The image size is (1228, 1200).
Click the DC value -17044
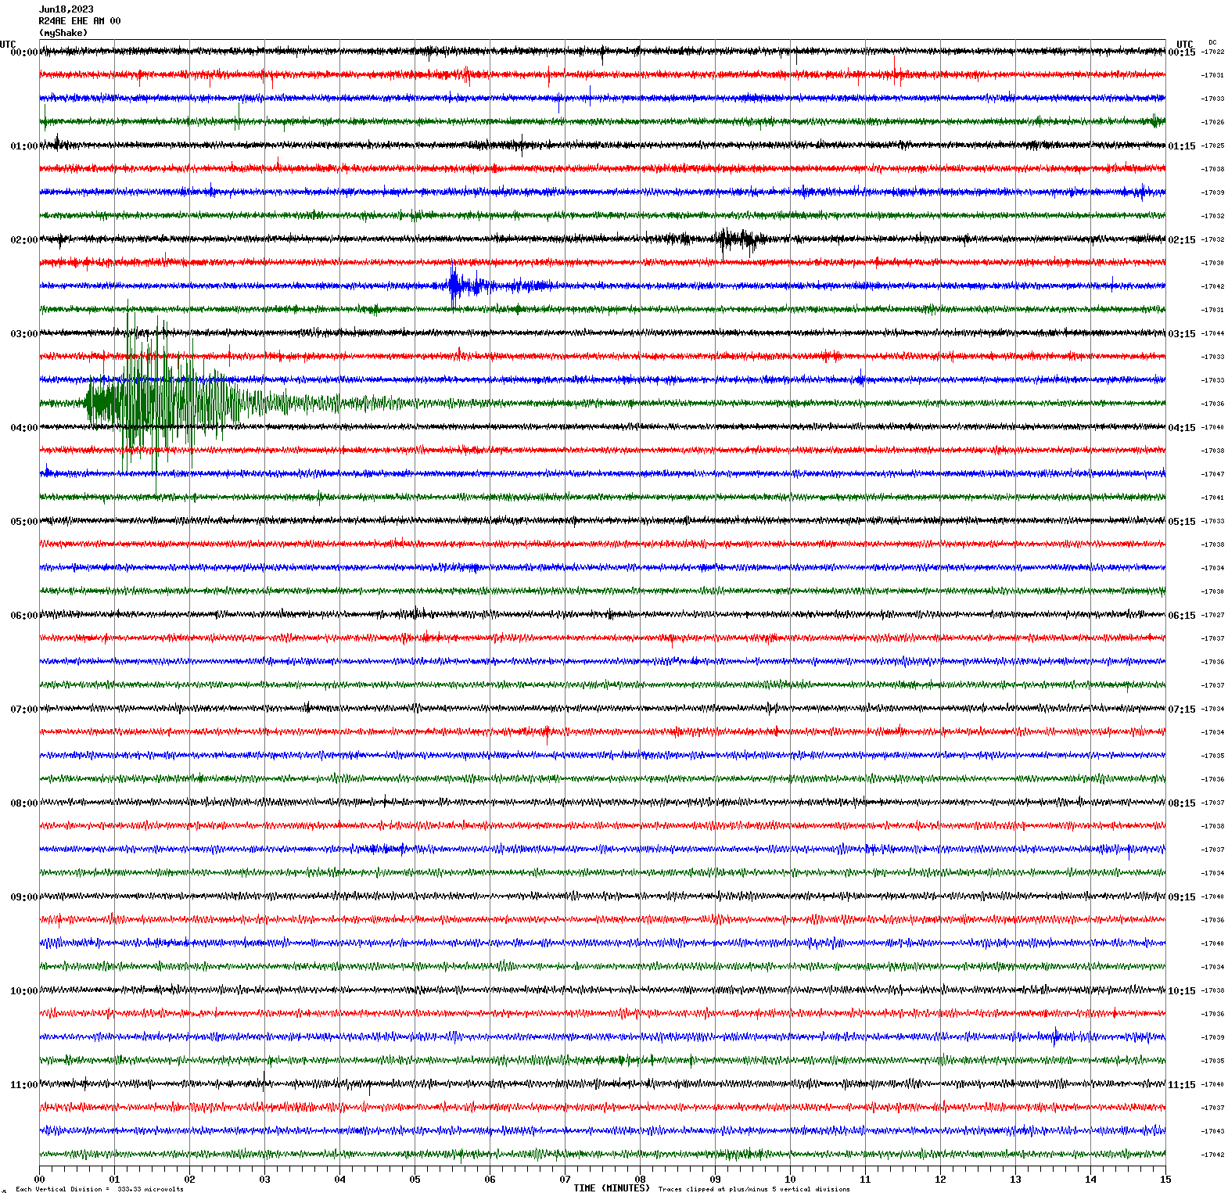1213,333
